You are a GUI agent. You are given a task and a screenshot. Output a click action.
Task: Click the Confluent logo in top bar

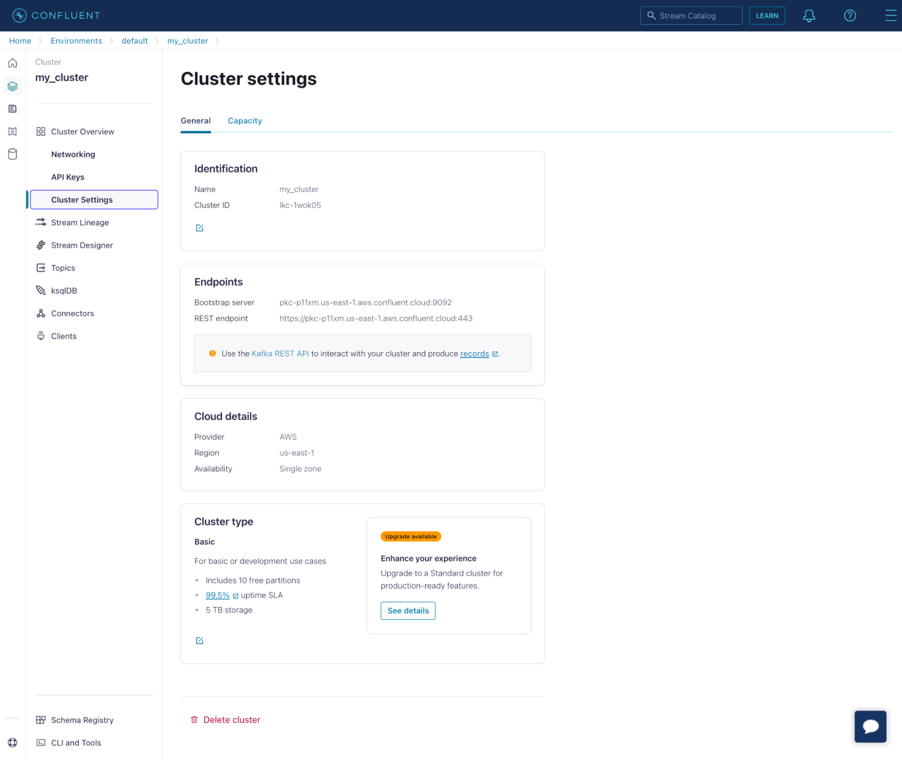(55, 15)
